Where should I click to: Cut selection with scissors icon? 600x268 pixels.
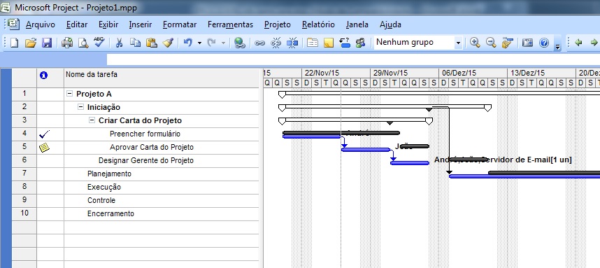119,43
